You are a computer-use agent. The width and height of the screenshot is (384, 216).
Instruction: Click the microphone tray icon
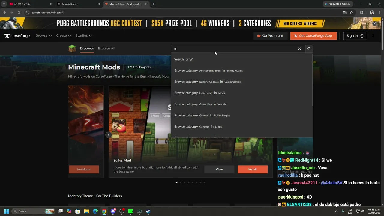point(343,211)
